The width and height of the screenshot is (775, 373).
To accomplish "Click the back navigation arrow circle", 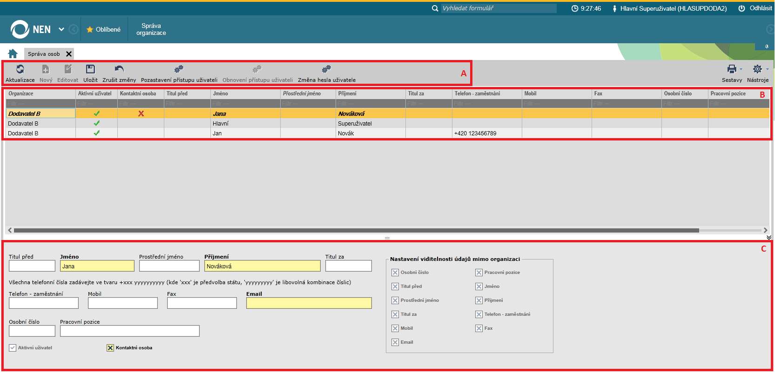I will point(74,29).
